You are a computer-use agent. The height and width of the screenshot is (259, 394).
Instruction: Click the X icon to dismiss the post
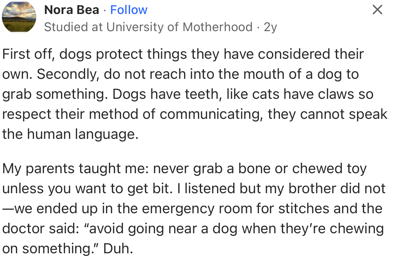[377, 10]
